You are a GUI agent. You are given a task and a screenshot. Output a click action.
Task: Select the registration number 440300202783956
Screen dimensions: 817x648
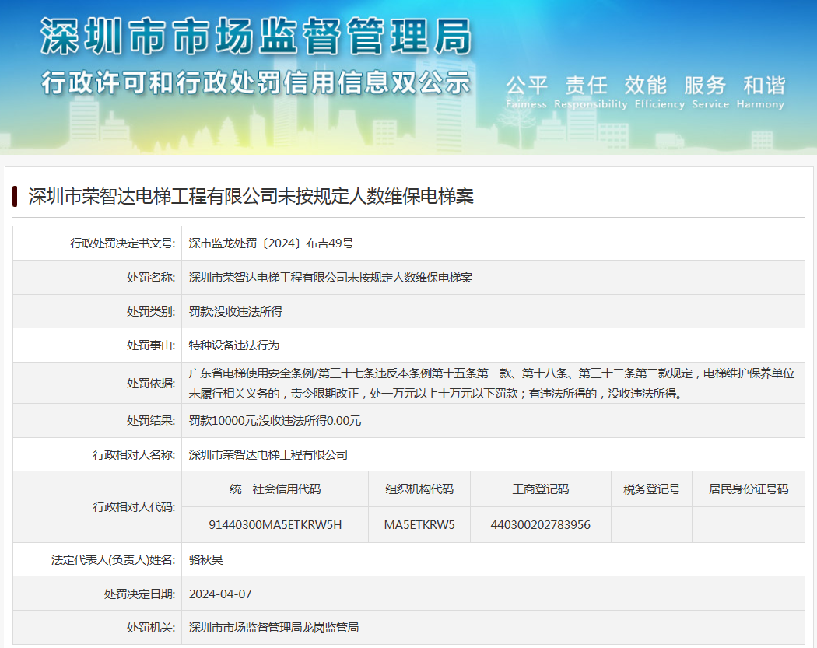pos(540,525)
